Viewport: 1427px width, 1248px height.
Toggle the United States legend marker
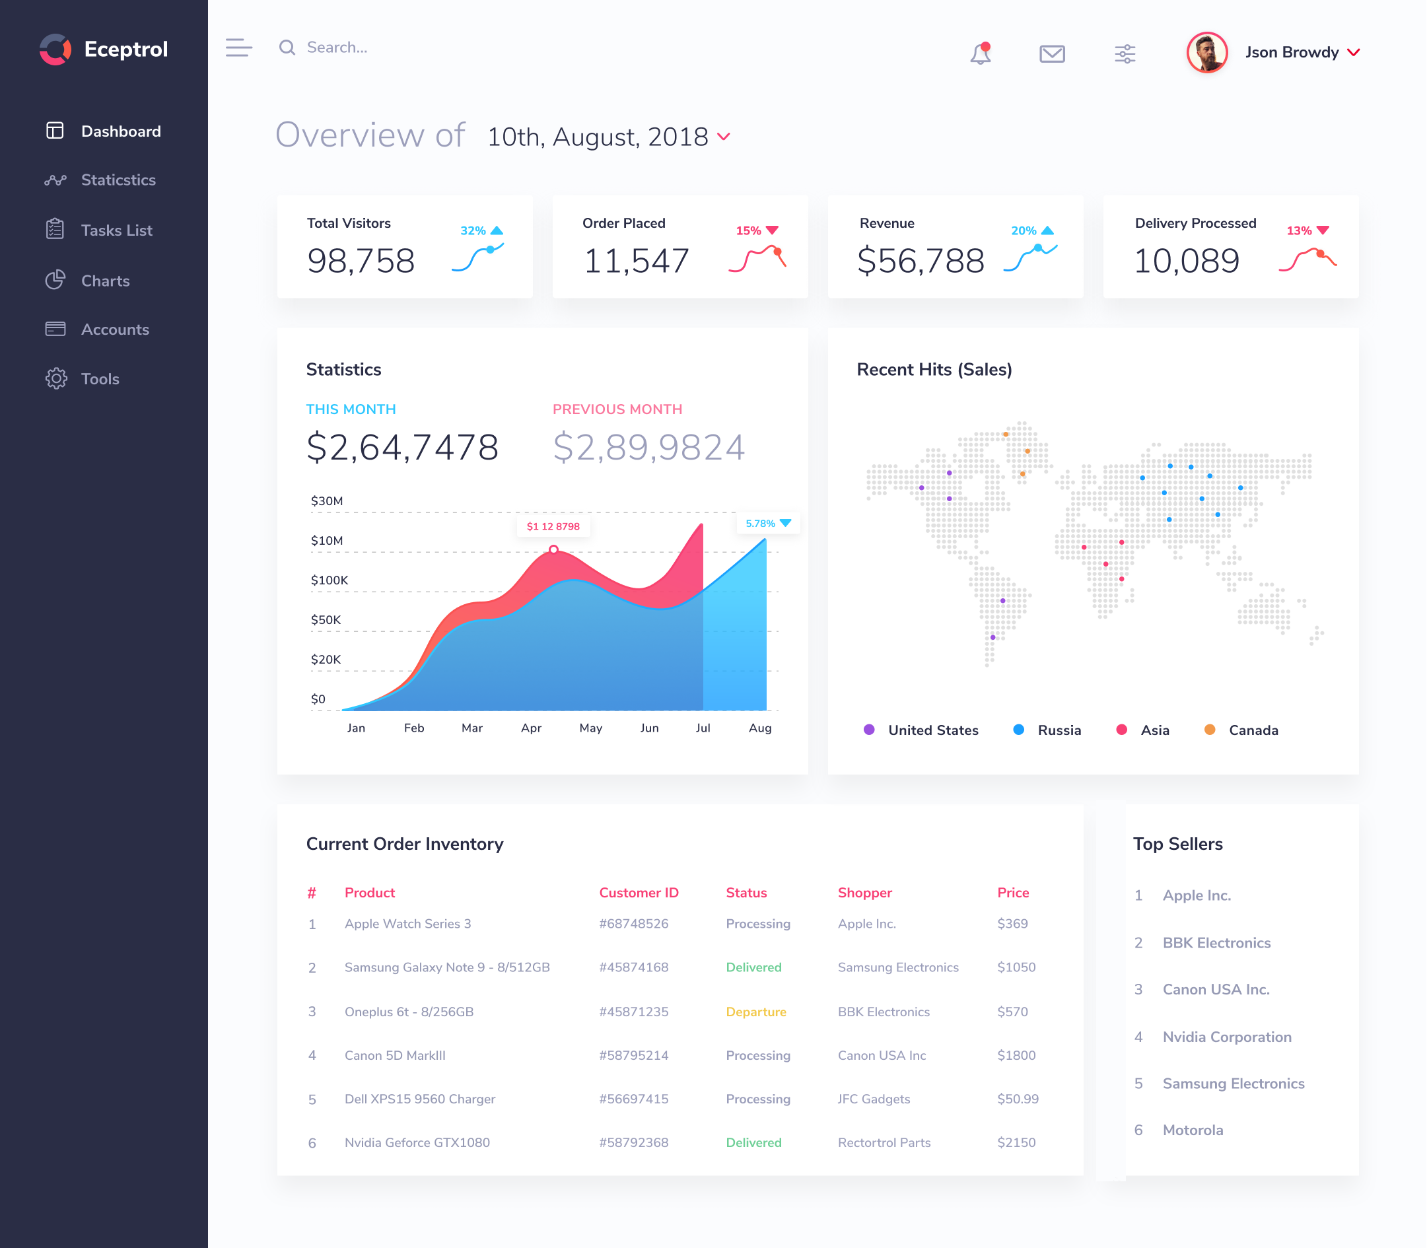click(868, 730)
